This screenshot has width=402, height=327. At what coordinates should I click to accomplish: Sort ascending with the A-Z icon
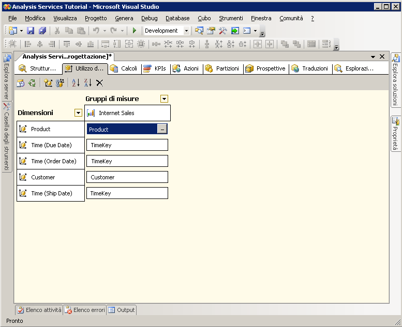click(76, 83)
